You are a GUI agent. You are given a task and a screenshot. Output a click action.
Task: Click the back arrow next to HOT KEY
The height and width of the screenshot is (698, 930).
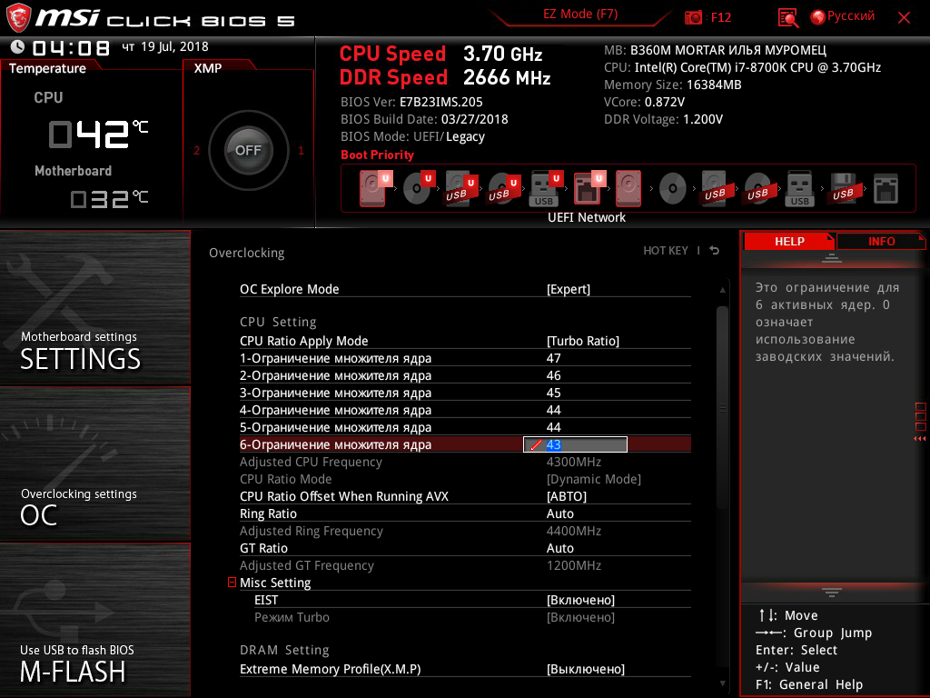(x=714, y=251)
